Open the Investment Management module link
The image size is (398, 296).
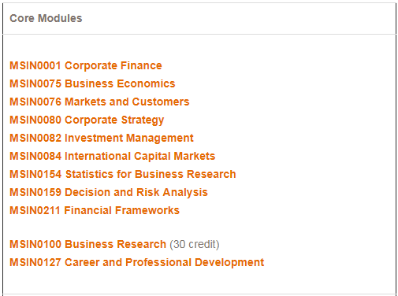click(x=102, y=138)
